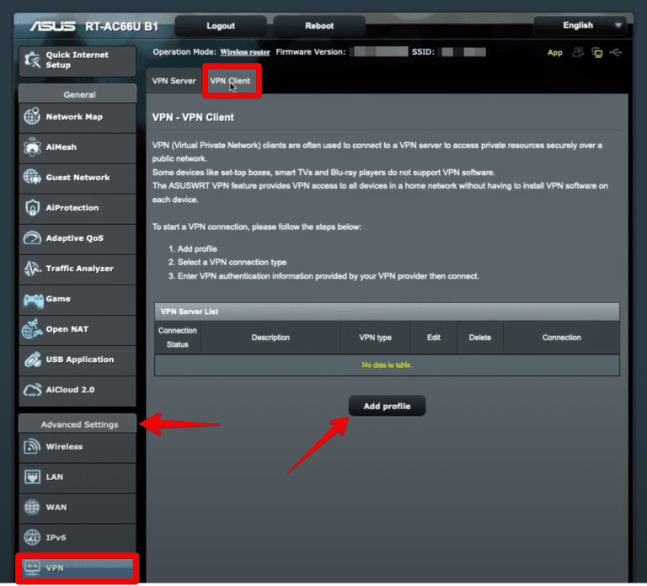This screenshot has width=647, height=586.
Task: Click the network clients monitor status icon
Action: pos(597,52)
